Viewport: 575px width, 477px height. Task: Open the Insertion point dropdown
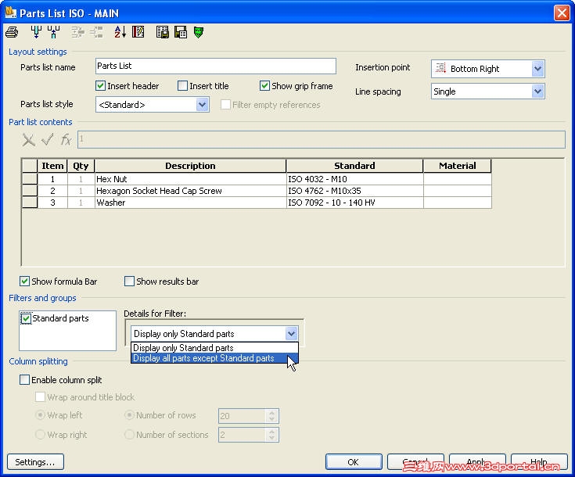tap(537, 69)
